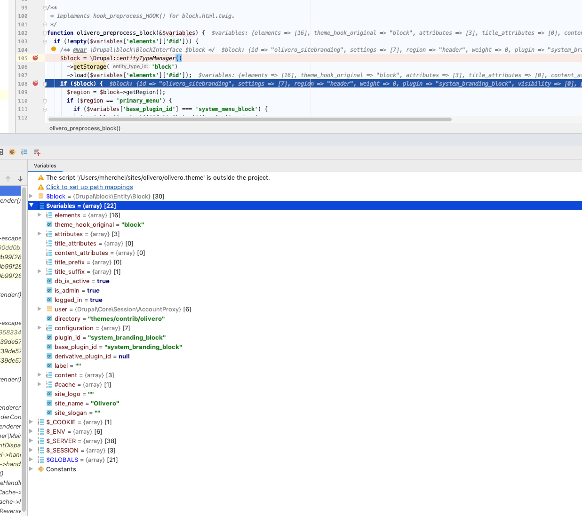The width and height of the screenshot is (582, 516).
Task: Collapse the $variables array entry
Action: point(32,206)
